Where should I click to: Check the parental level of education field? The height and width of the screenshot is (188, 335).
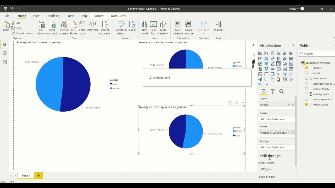pyautogui.click(x=306, y=84)
